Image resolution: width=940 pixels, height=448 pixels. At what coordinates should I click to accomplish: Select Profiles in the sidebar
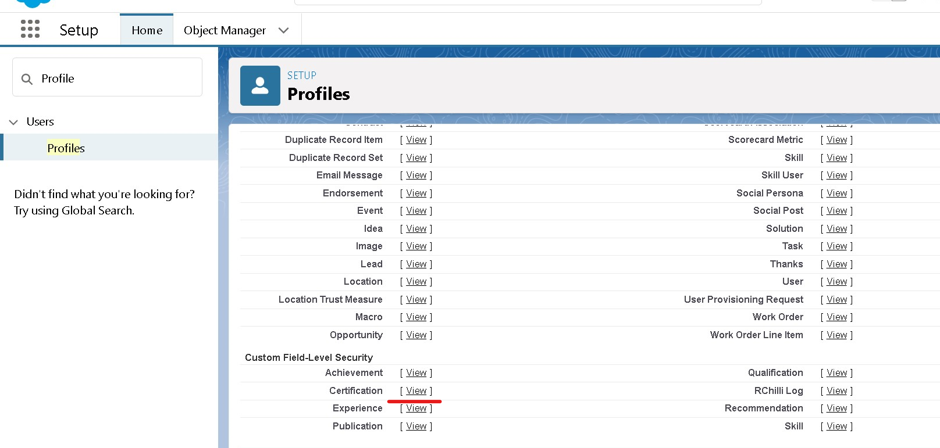pos(66,148)
